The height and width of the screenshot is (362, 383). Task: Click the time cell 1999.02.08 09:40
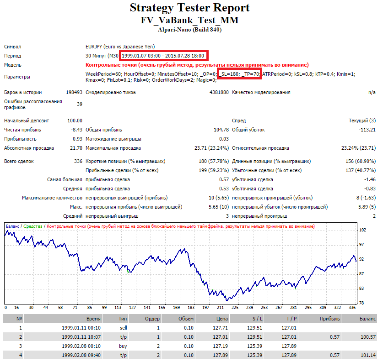(x=81, y=356)
